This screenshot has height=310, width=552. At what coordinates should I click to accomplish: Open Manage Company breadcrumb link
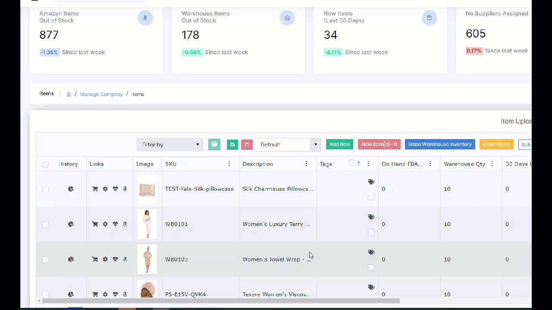pyautogui.click(x=101, y=94)
